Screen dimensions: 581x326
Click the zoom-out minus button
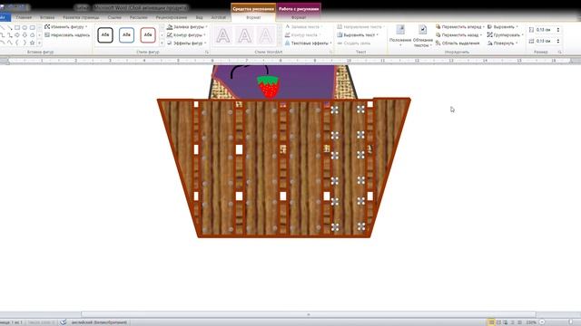click(x=542, y=322)
